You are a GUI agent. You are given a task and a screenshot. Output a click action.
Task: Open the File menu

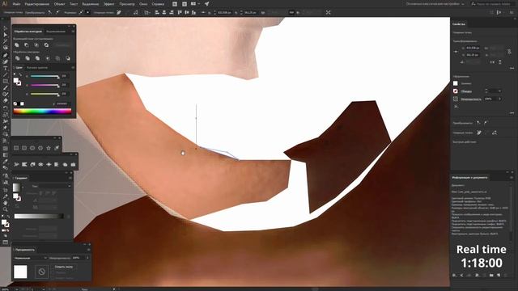click(16, 4)
